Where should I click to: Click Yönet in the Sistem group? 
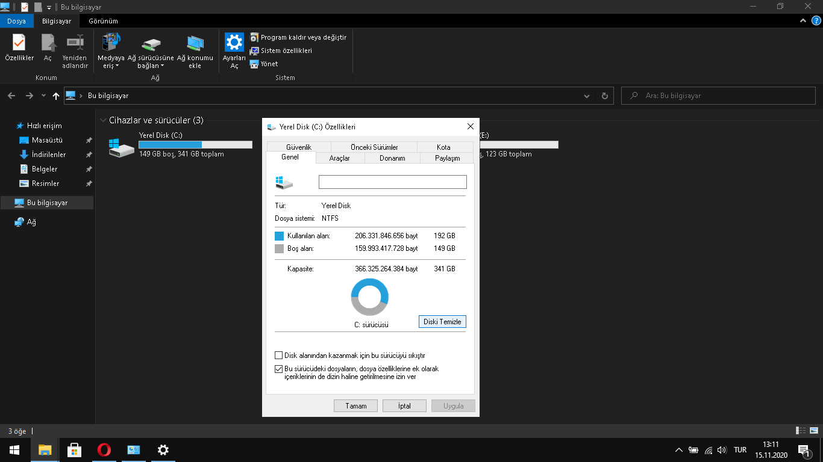click(264, 64)
